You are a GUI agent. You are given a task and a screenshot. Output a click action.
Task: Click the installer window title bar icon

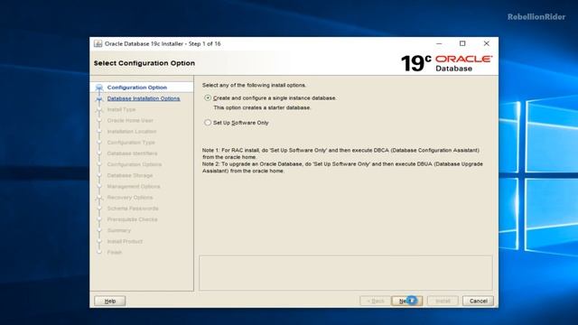tap(98, 43)
